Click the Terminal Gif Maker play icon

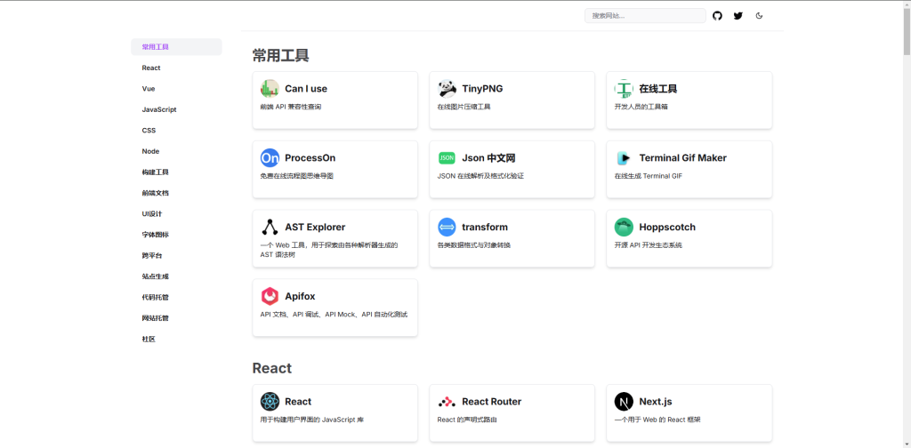(624, 158)
